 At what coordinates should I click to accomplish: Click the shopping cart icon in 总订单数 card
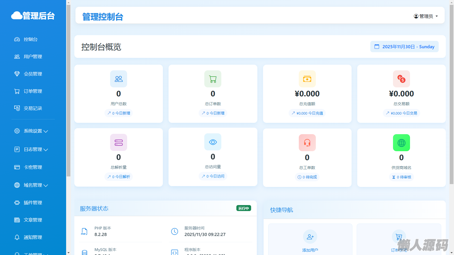[x=213, y=79]
